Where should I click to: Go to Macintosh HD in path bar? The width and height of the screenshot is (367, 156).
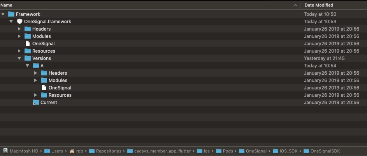pyautogui.click(x=24, y=151)
